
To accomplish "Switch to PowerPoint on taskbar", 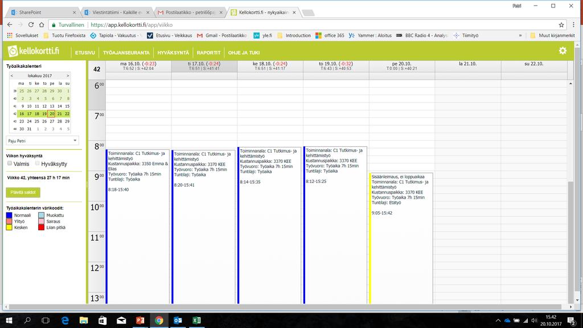I will click(140, 320).
